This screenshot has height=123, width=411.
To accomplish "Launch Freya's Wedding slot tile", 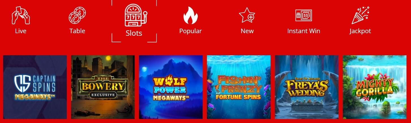I will click(307, 87).
